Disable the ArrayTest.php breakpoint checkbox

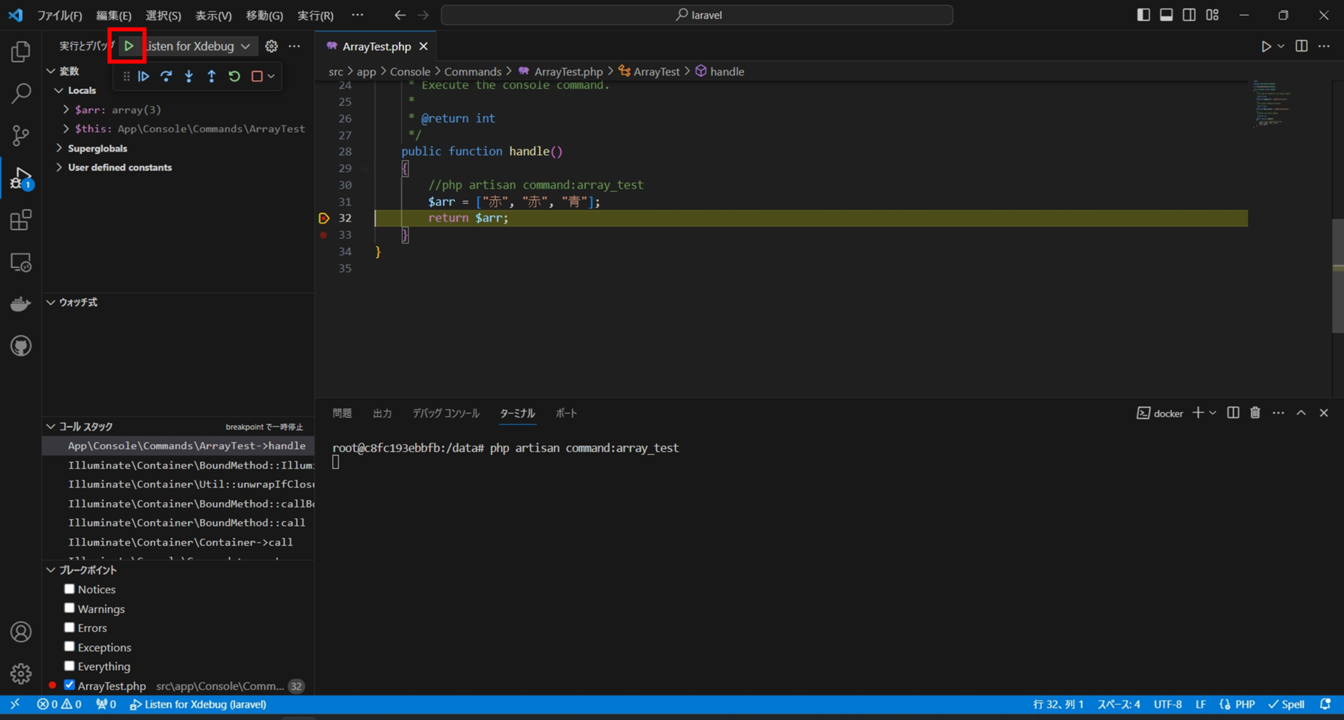point(68,685)
